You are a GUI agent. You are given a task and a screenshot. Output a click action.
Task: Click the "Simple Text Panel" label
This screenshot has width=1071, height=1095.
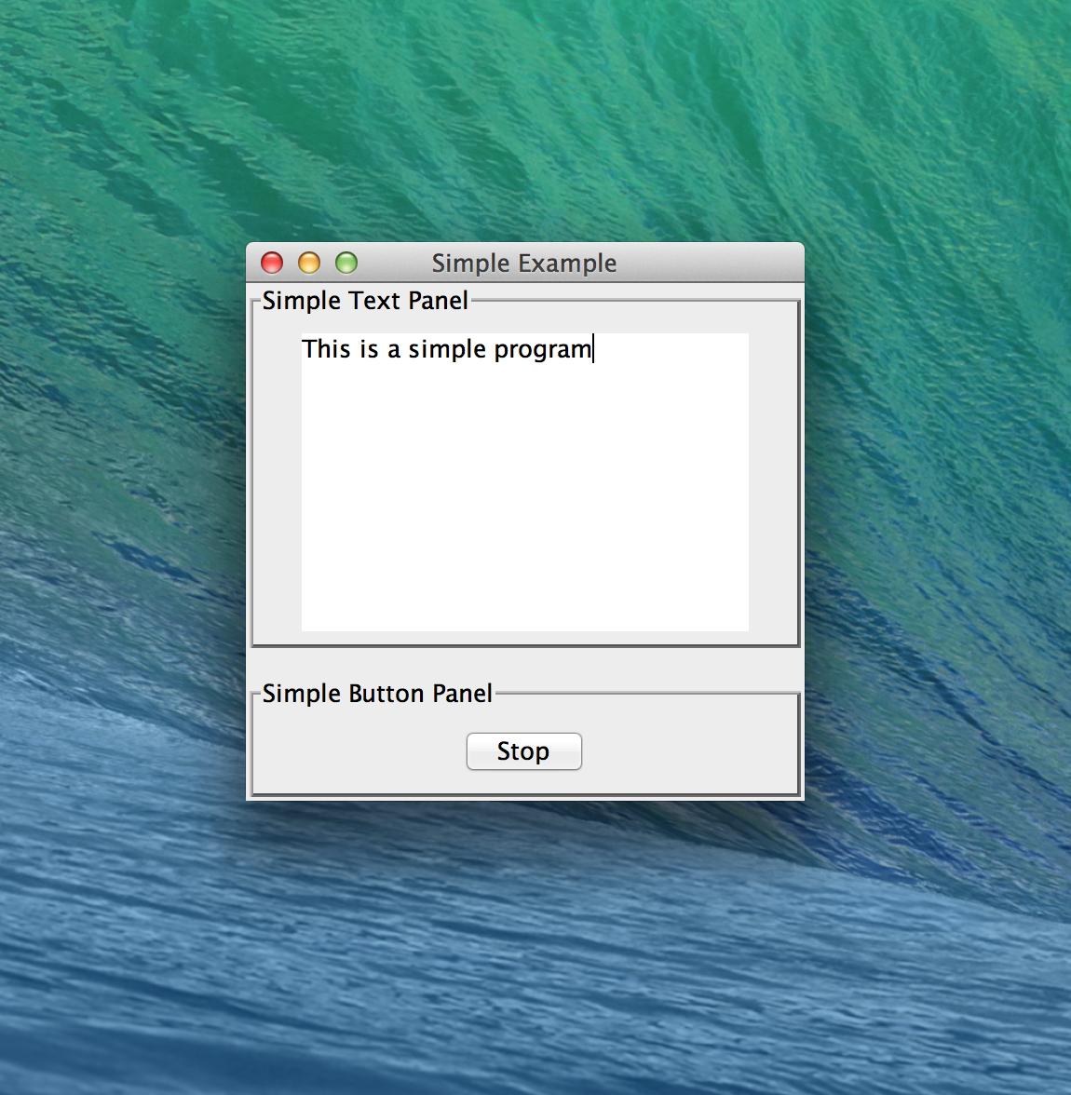click(x=365, y=301)
